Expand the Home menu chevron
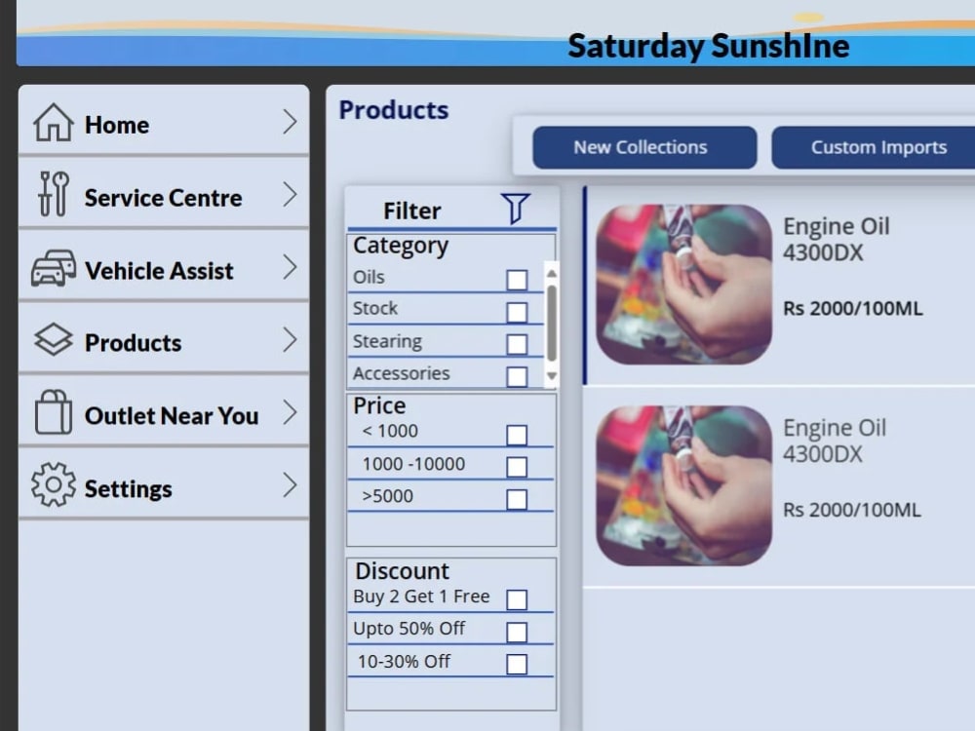The image size is (975, 731). pos(290,122)
